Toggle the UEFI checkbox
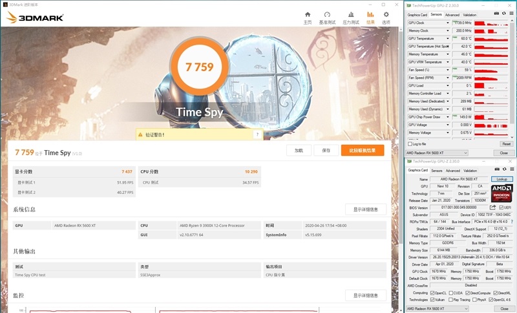 click(x=501, y=208)
